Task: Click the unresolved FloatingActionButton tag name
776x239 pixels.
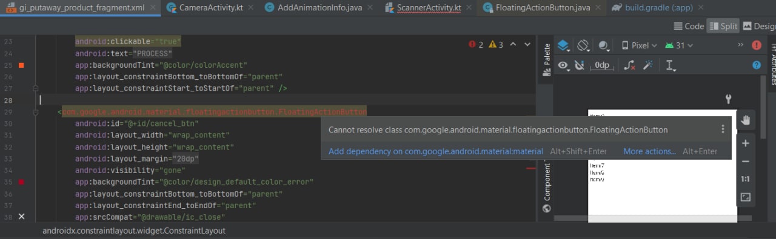Action: (x=214, y=112)
